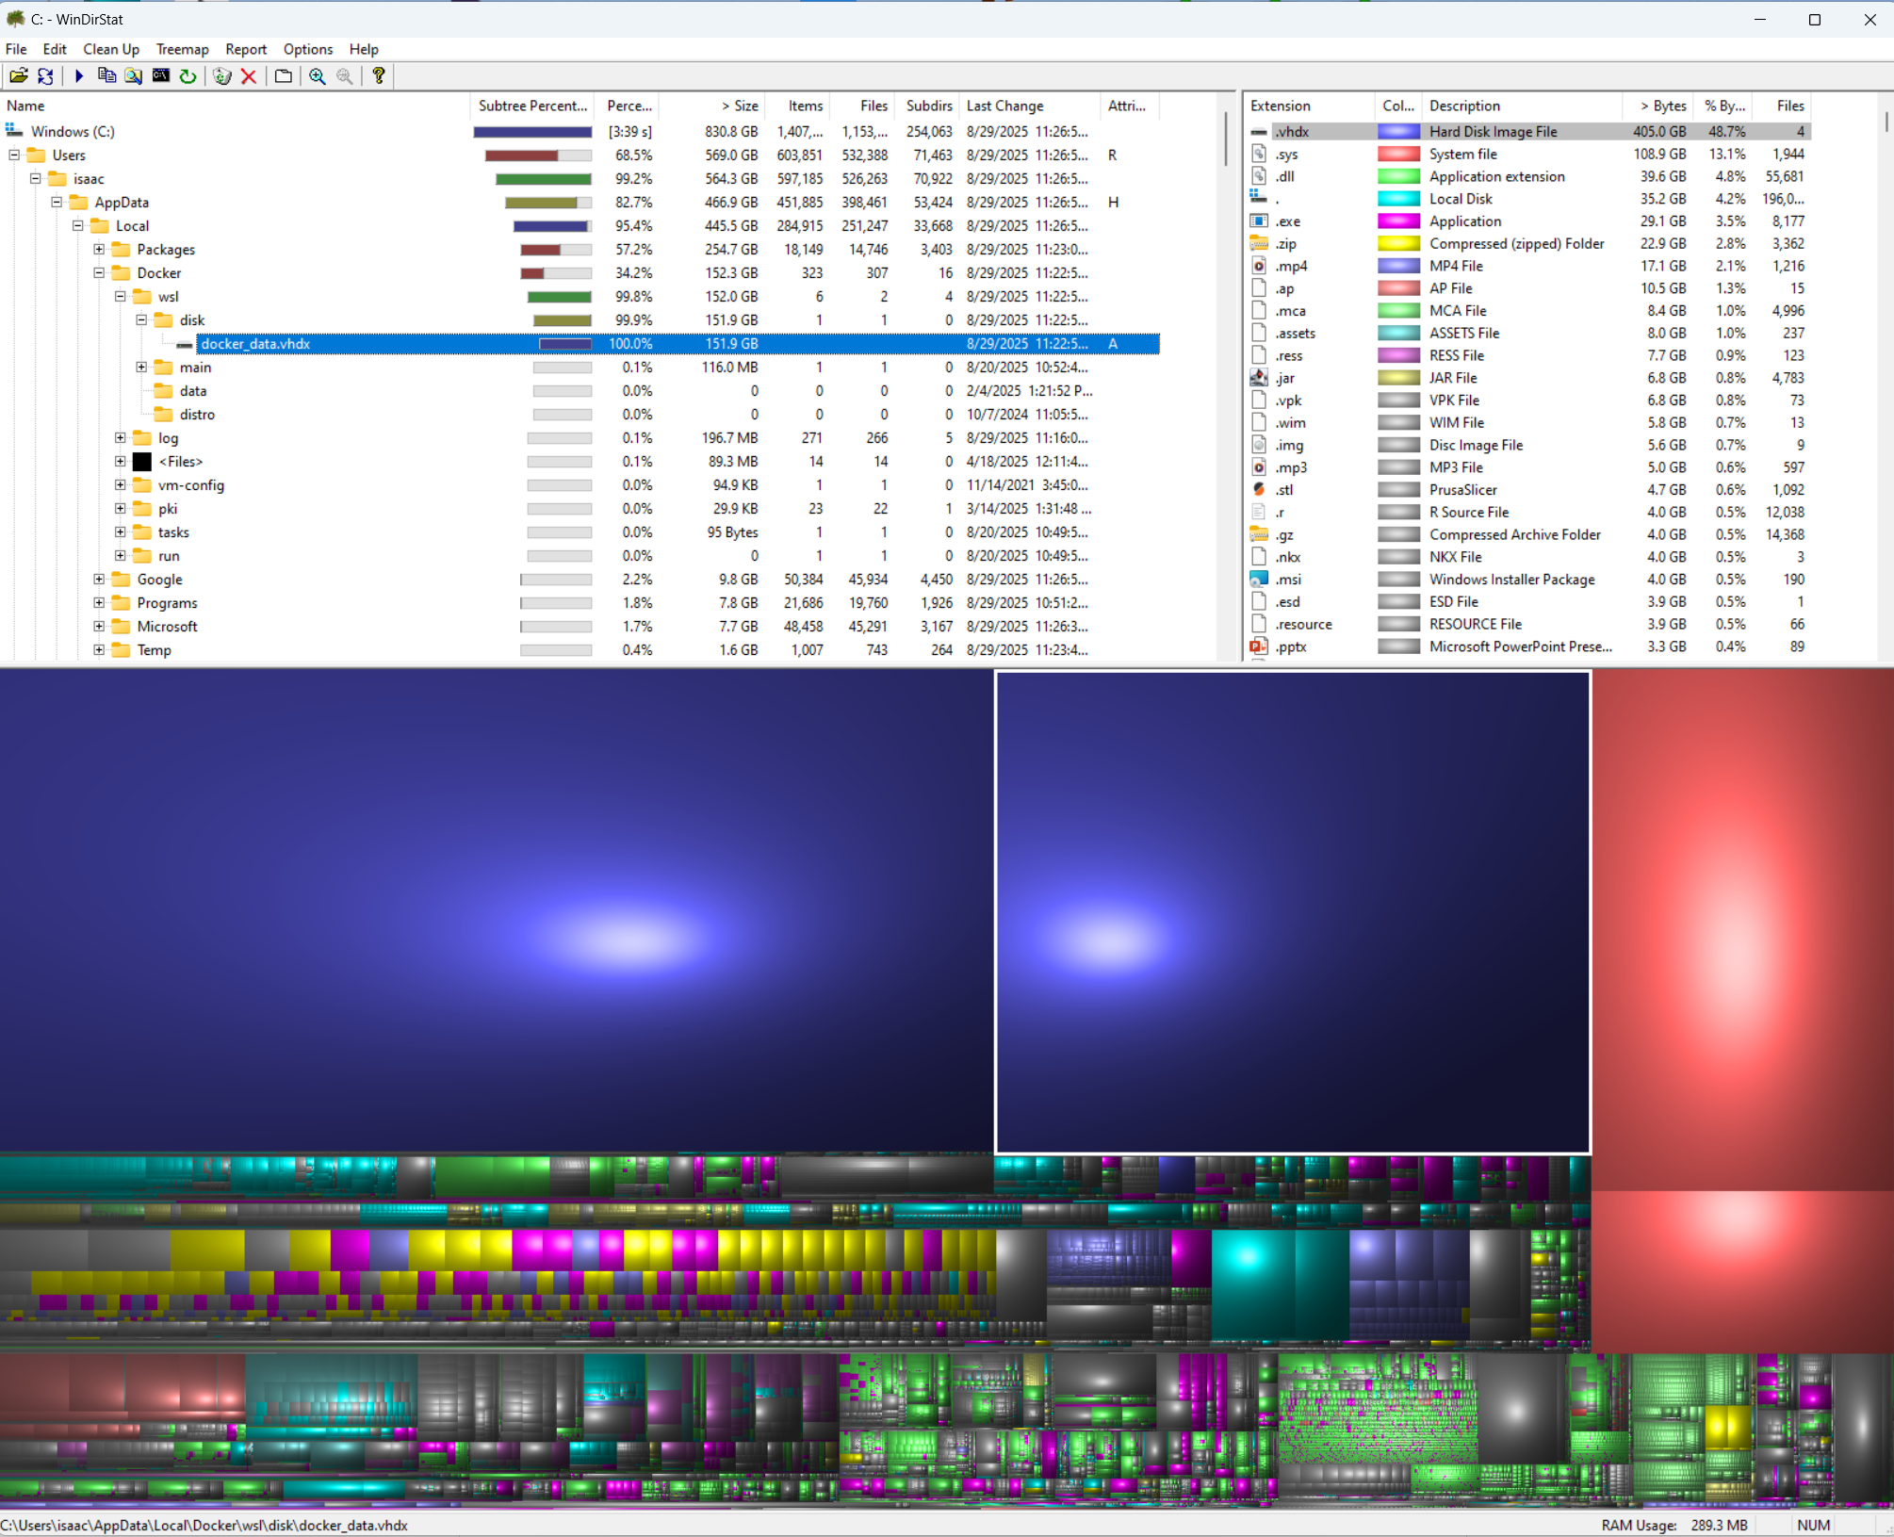Open the Report menu
This screenshot has width=1894, height=1537.
tap(246, 49)
